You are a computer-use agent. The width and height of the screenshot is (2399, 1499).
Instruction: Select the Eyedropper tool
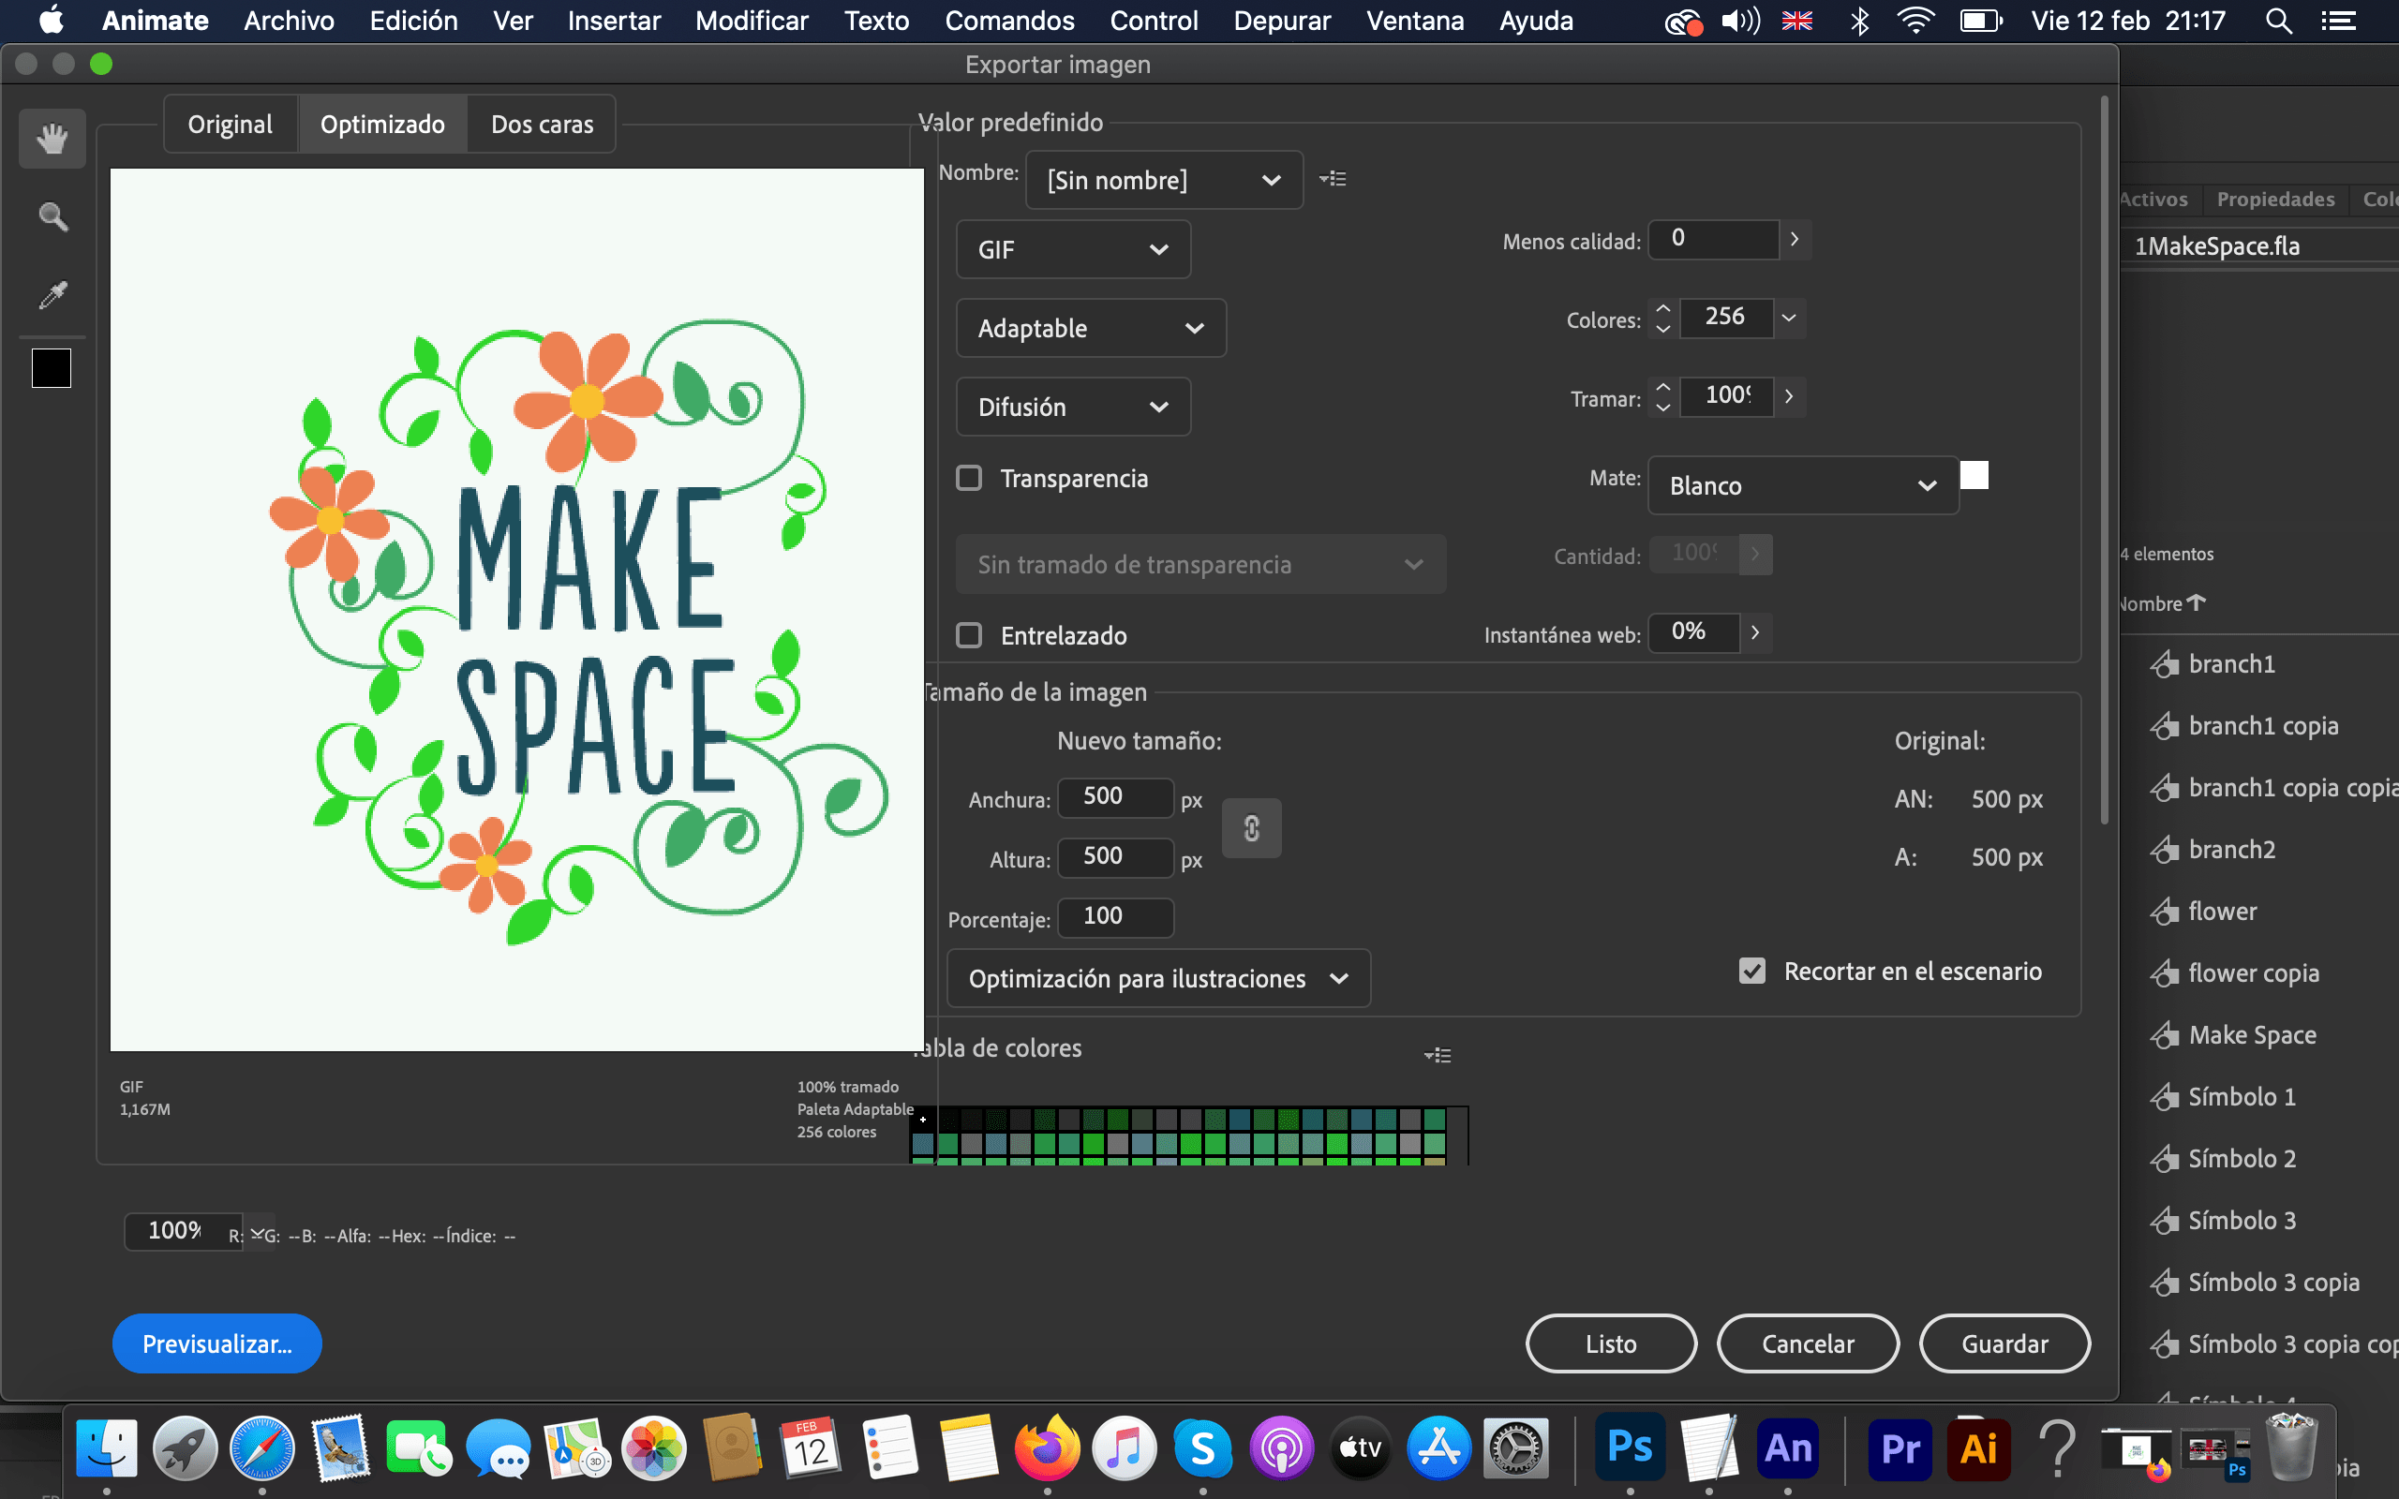coord(52,293)
